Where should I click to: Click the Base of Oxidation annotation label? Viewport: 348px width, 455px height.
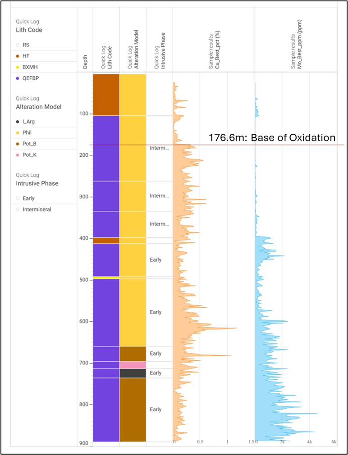click(272, 138)
